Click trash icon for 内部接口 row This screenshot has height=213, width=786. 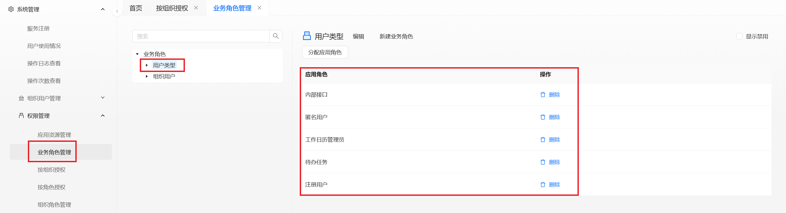(x=543, y=95)
